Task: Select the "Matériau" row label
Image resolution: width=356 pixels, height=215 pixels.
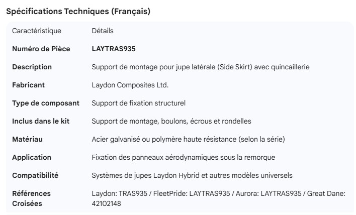Action: tap(27, 139)
